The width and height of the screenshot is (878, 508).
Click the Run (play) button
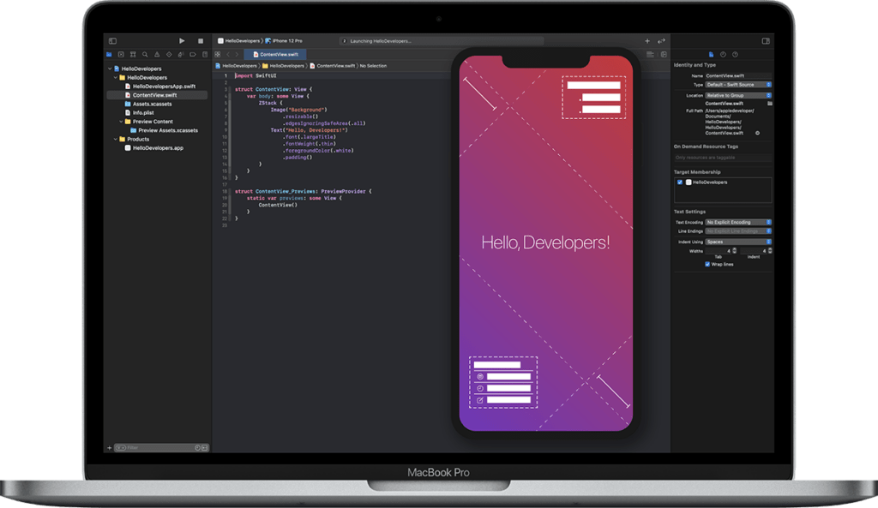(x=182, y=40)
